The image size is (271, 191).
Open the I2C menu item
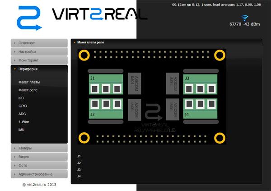pos(21,98)
